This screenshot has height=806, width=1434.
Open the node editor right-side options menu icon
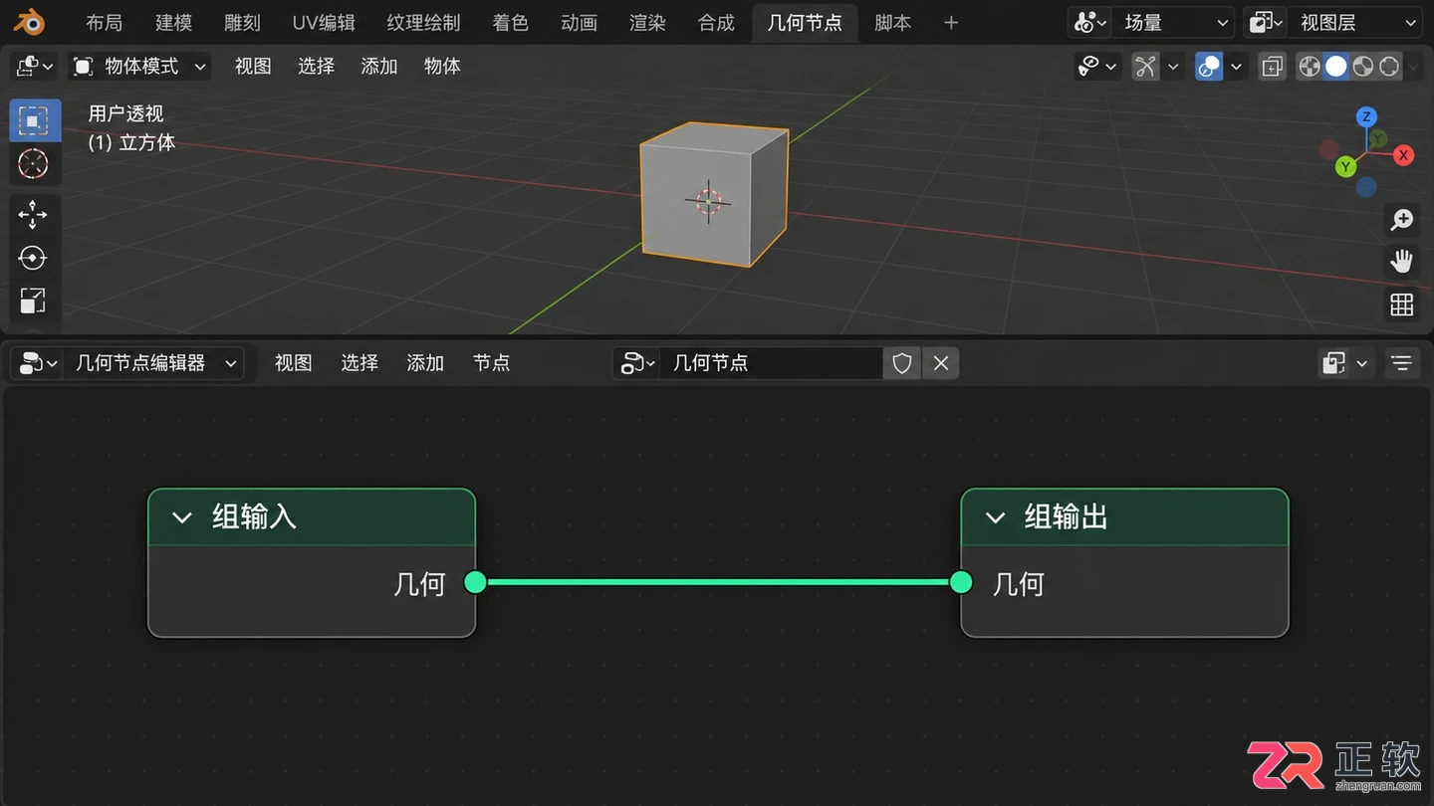(x=1402, y=363)
